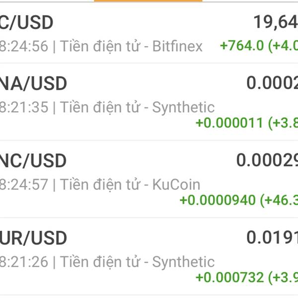Tap the 19,64 price value
The width and height of the screenshot is (298, 298).
[x=276, y=22]
